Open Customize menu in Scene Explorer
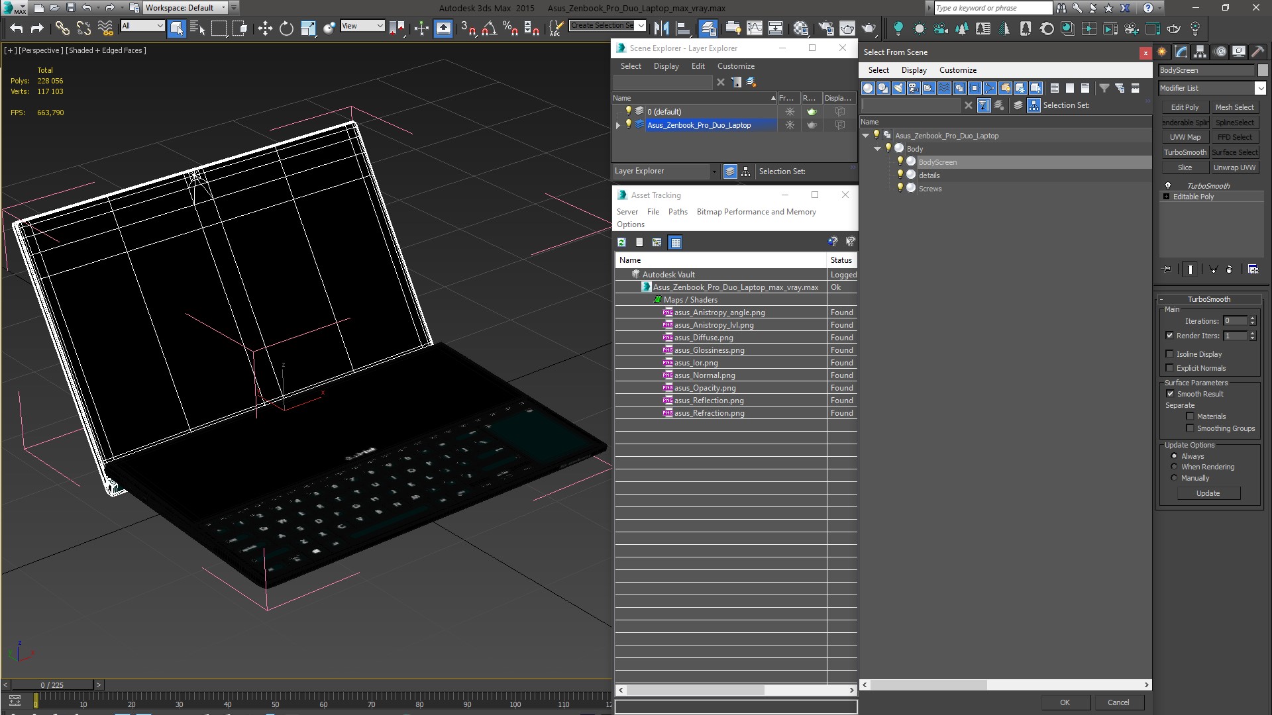The image size is (1272, 715). pyautogui.click(x=736, y=66)
